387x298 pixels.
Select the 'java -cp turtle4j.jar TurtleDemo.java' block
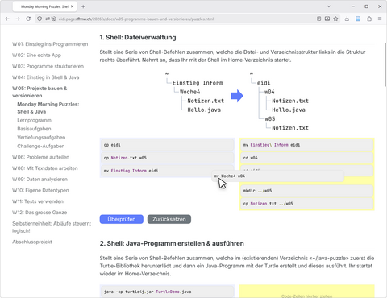(x=167, y=292)
